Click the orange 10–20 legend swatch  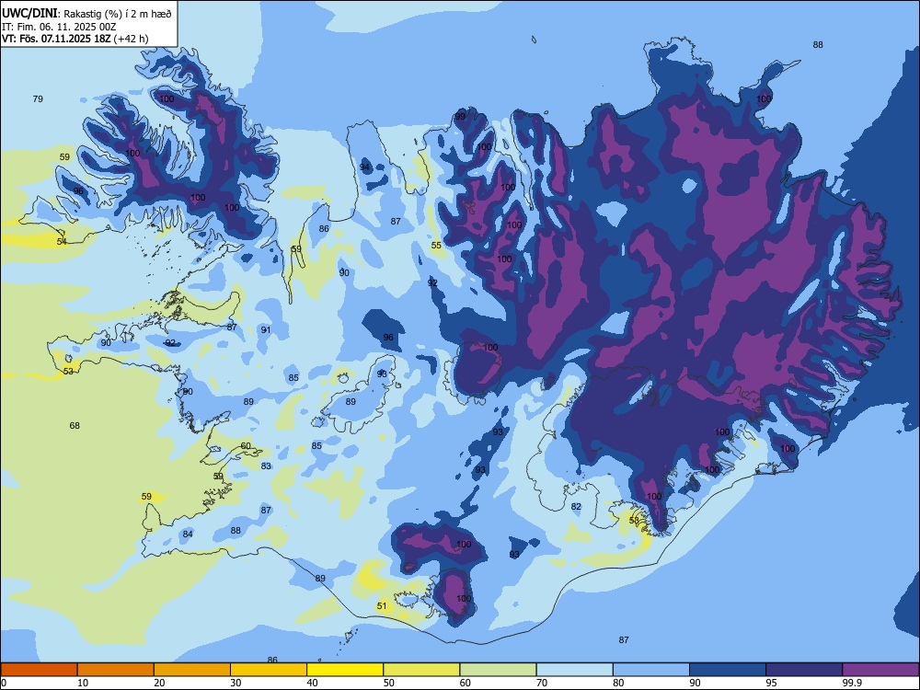(116, 670)
